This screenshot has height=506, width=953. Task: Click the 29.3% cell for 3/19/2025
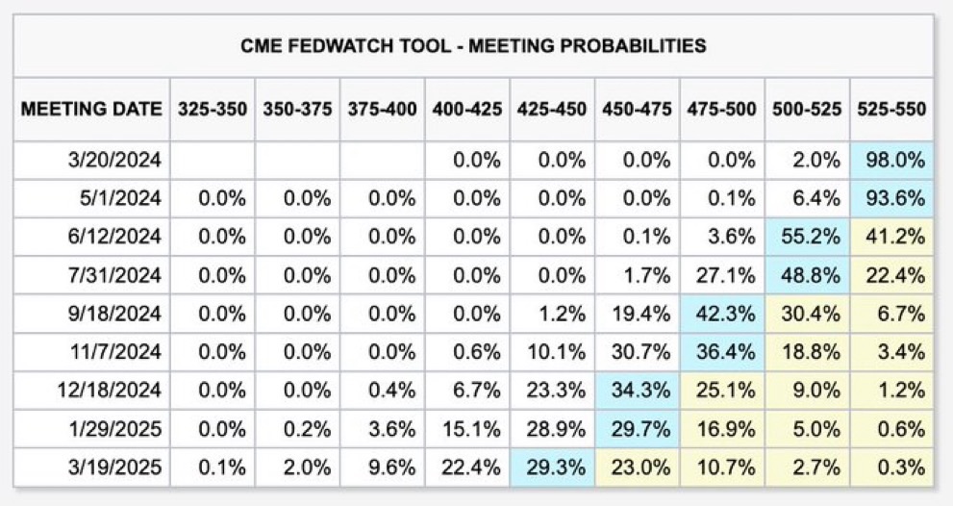(553, 467)
